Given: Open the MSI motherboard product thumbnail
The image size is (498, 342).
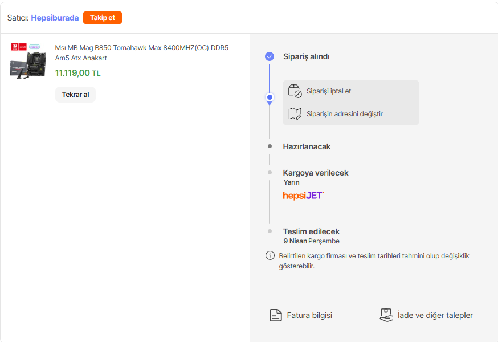Looking at the screenshot, I should click(28, 61).
